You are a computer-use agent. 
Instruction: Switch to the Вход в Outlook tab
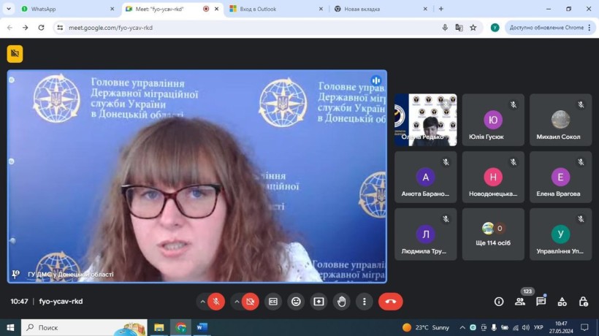[276, 9]
